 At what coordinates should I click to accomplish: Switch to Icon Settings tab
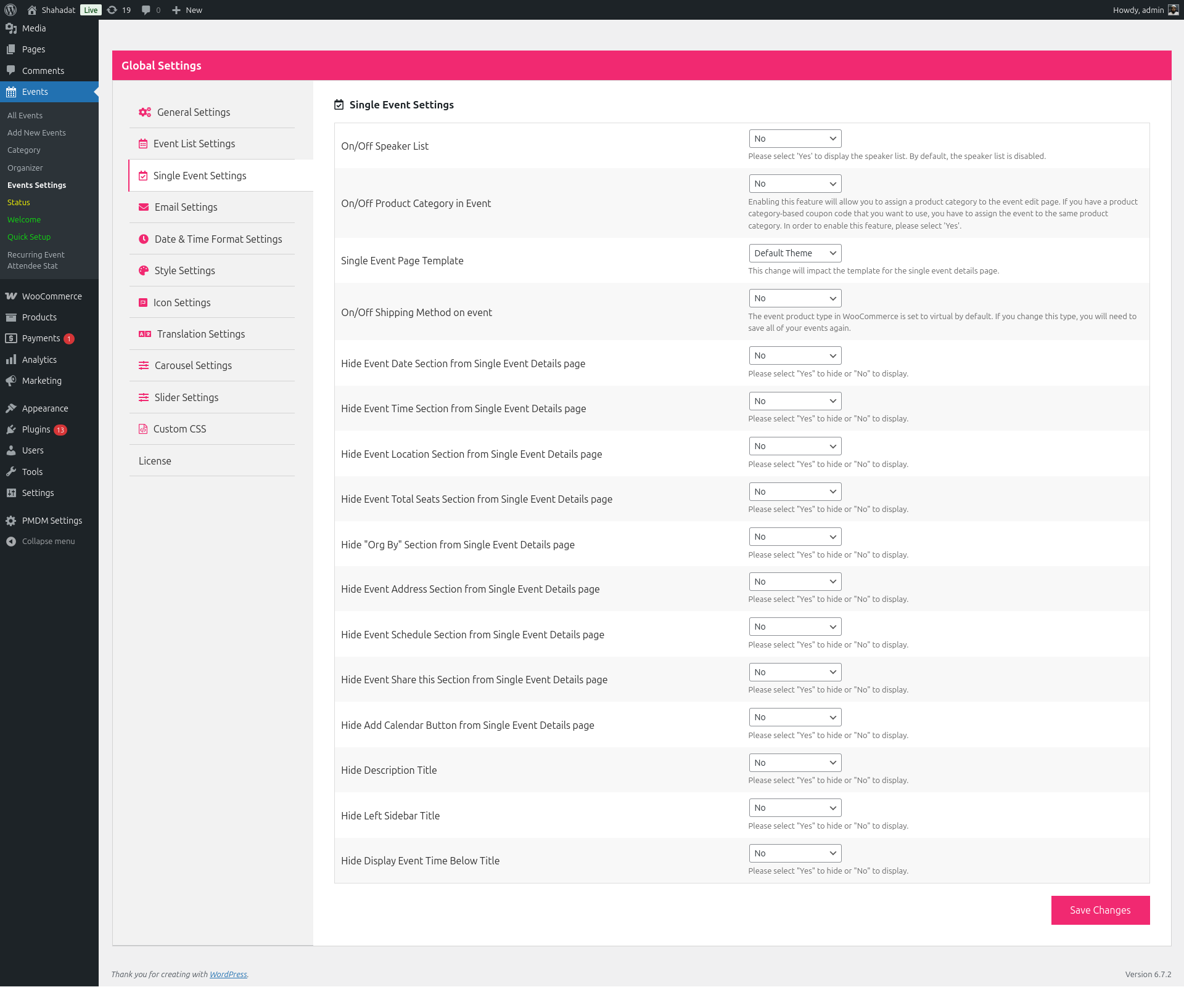tap(212, 303)
